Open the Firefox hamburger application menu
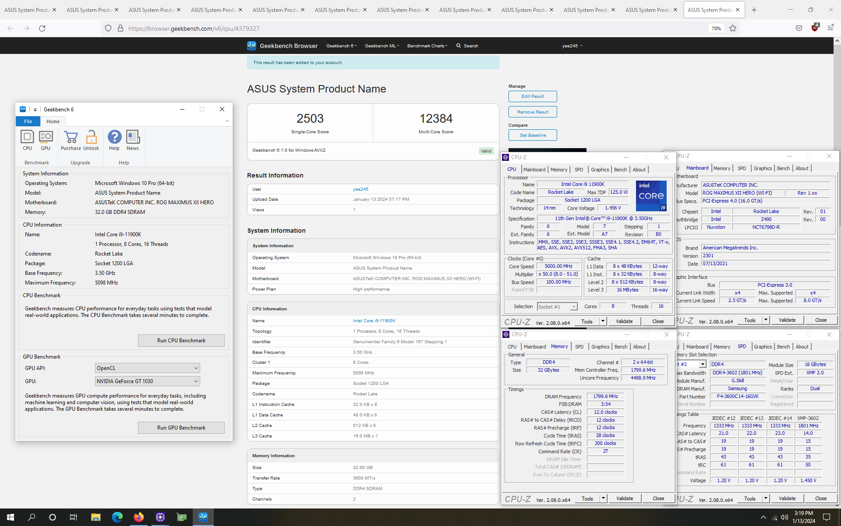The width and height of the screenshot is (841, 526). pyautogui.click(x=830, y=28)
